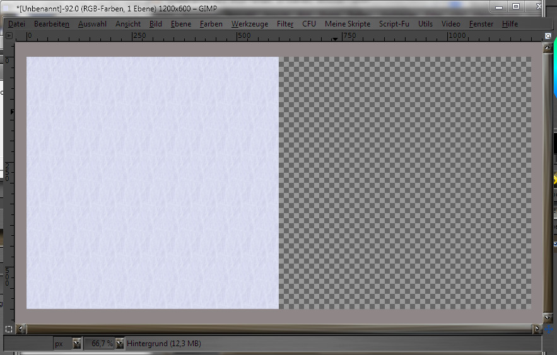557x355 pixels.
Task: Click zoom-on-resize icon at top-right of ruler
Action: pos(548,36)
